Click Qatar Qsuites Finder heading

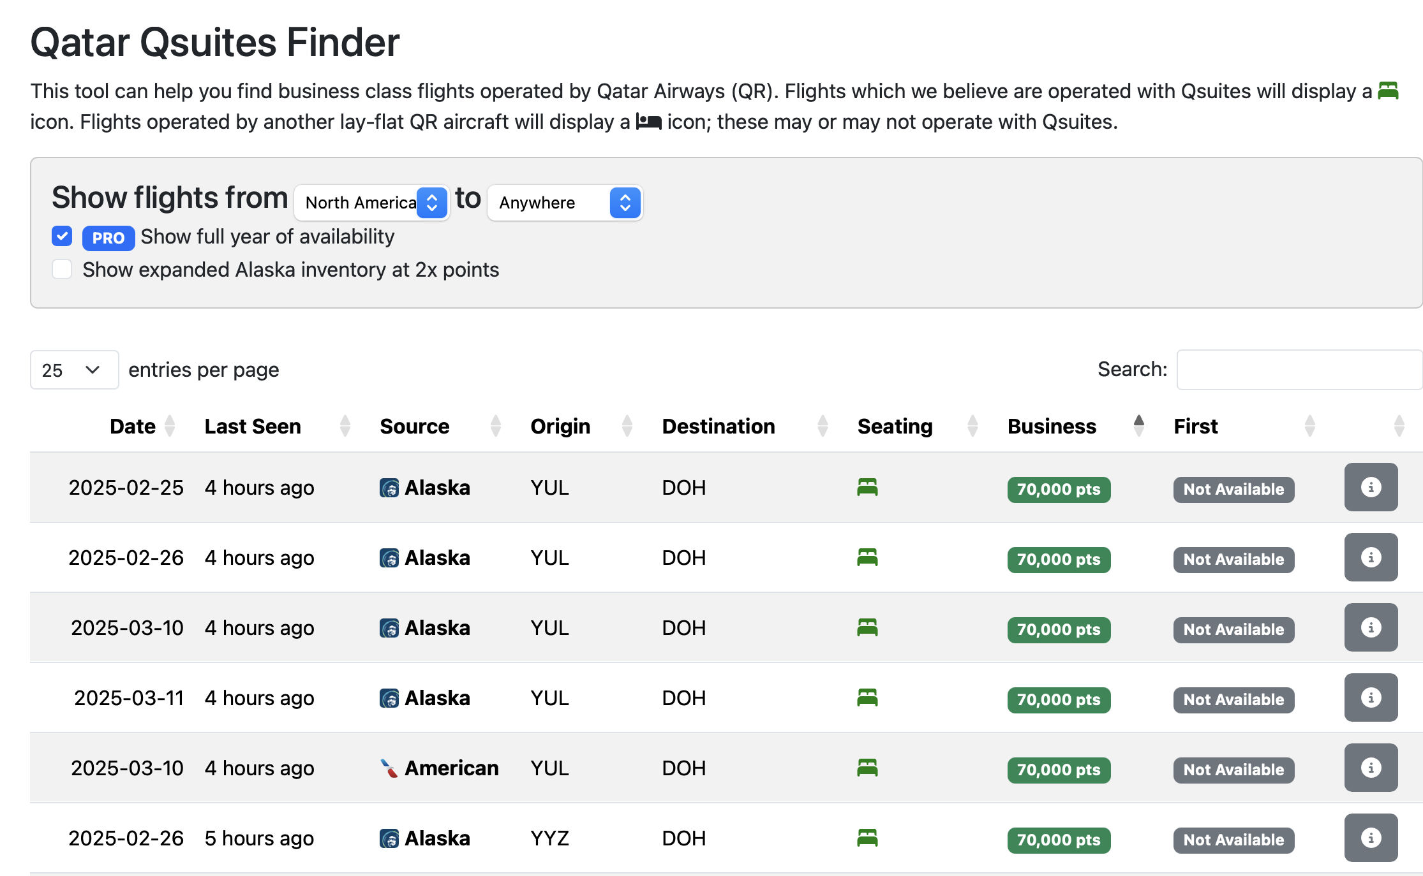pos(214,43)
